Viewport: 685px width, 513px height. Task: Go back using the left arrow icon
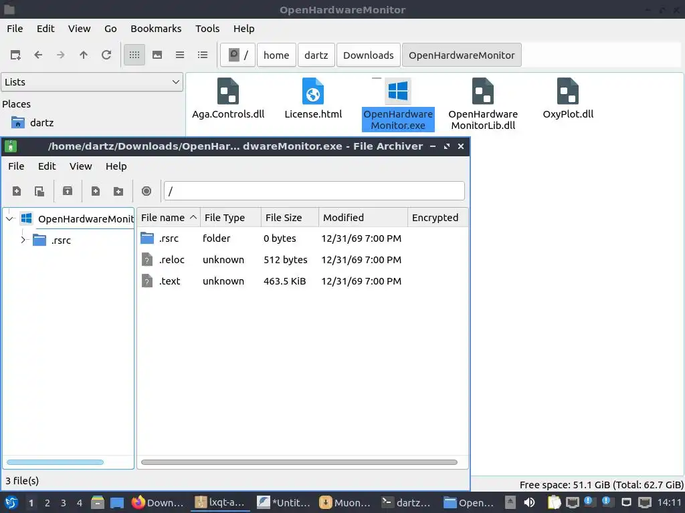[38, 55]
